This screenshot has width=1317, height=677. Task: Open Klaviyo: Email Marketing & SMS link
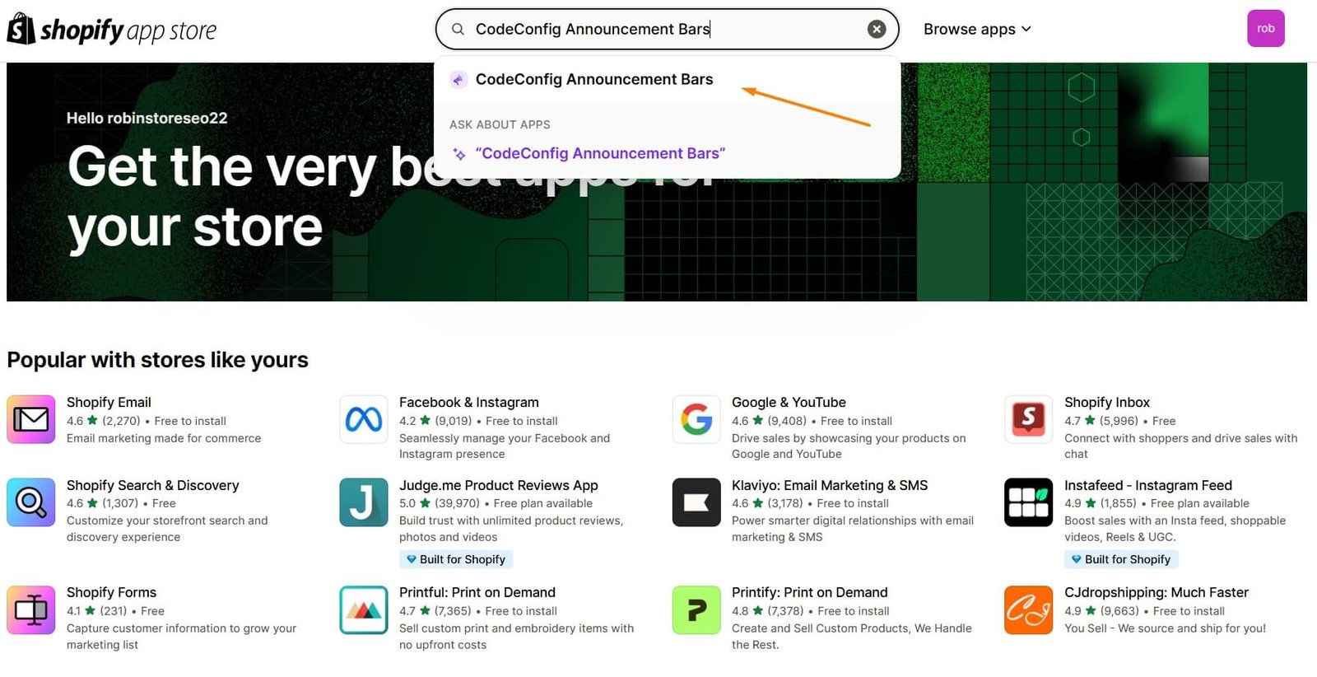coord(830,486)
